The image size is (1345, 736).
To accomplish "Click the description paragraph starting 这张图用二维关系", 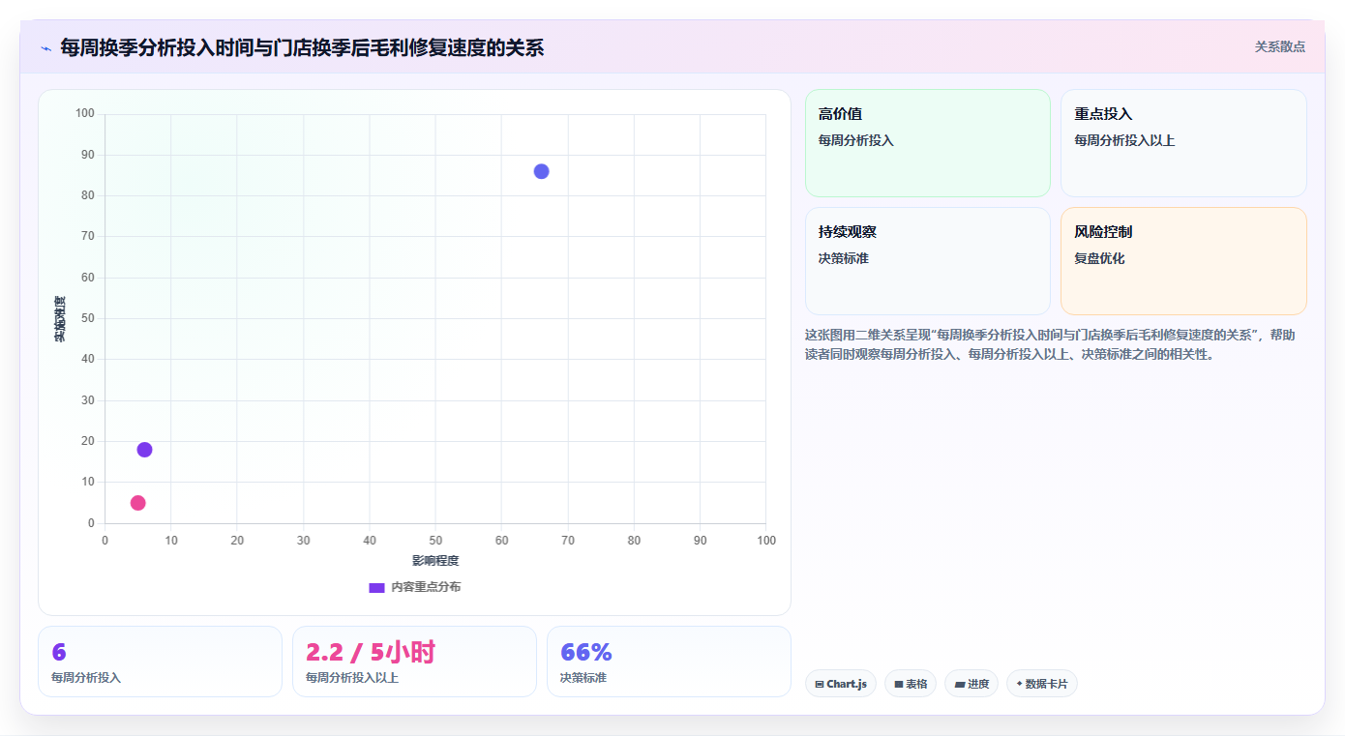I will [1051, 344].
